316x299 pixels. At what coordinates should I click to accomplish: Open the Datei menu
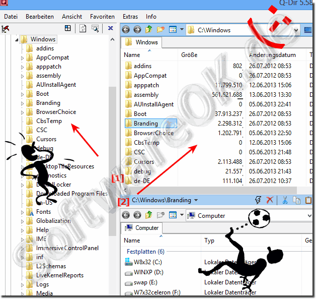[x=11, y=17]
